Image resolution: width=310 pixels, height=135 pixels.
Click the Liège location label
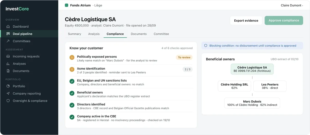pos(98,5)
